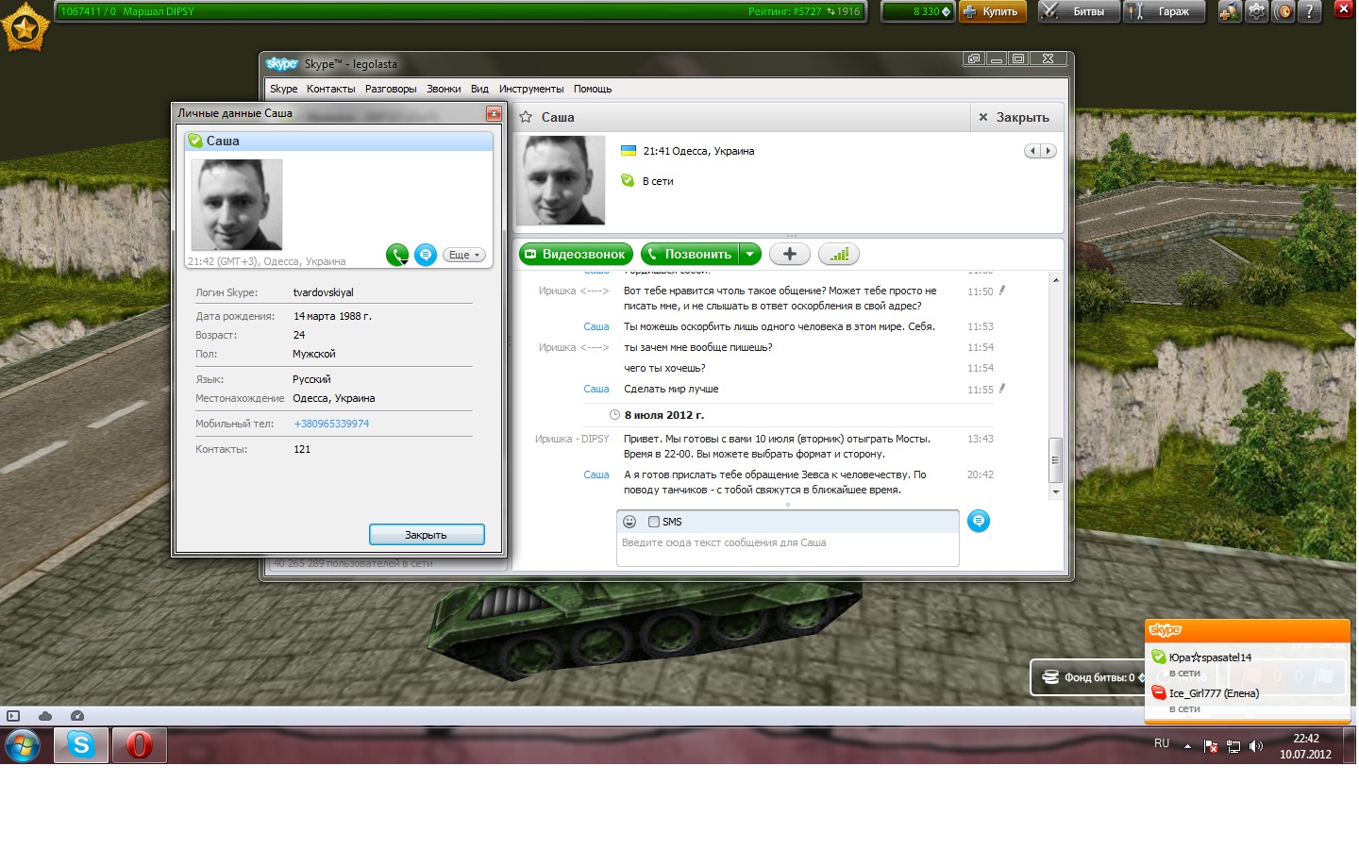Click the Skype logo on notification popup
The height and width of the screenshot is (849, 1359).
[1166, 630]
